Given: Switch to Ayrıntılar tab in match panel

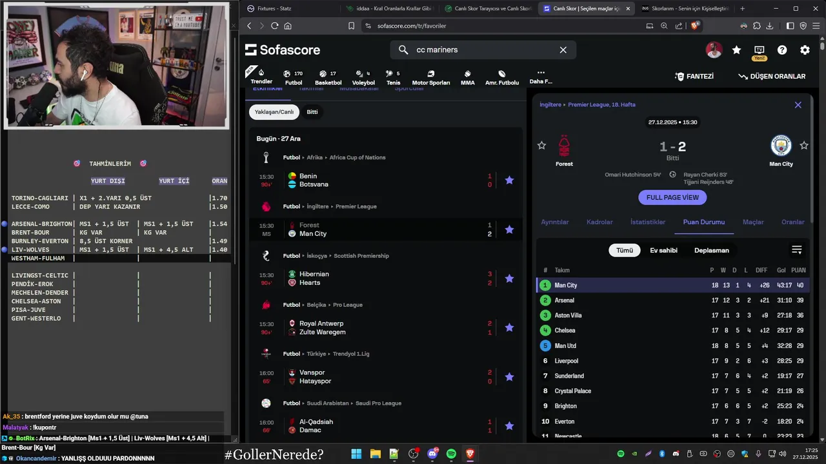Looking at the screenshot, I should tap(555, 222).
